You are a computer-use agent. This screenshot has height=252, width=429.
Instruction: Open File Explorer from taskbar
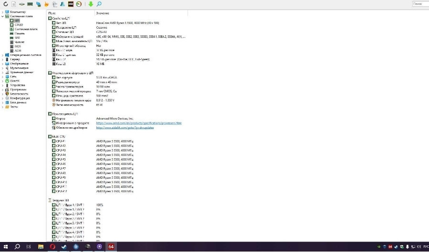[41, 247]
